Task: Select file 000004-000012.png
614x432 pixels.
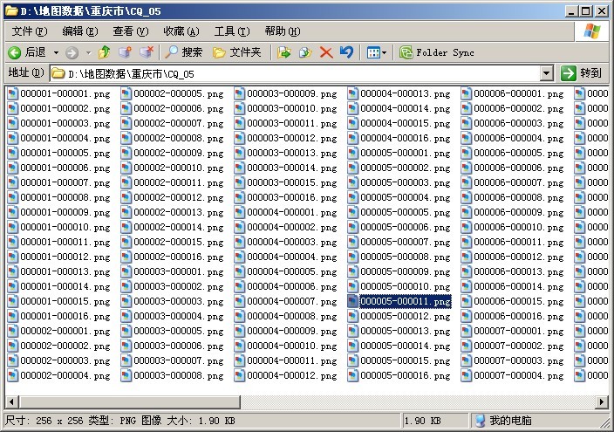Action: (286, 375)
